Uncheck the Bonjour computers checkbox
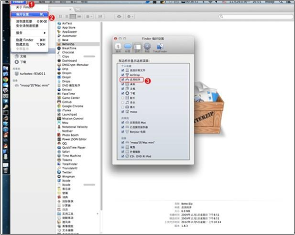 tap(122, 132)
